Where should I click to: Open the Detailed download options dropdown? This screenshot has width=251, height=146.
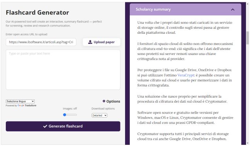(99, 115)
